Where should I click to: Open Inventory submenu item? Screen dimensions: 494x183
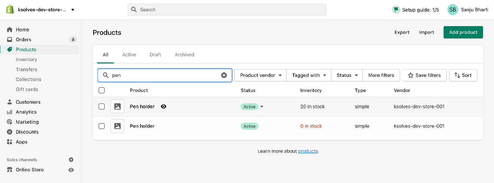pos(26,60)
